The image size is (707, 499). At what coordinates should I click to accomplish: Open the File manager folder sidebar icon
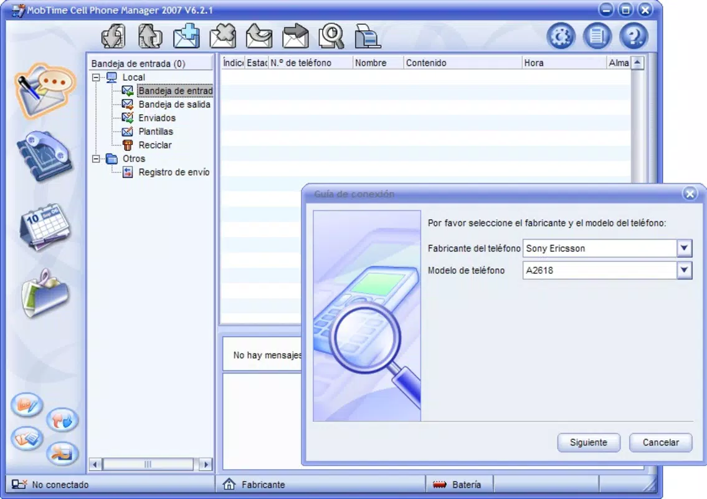point(45,293)
